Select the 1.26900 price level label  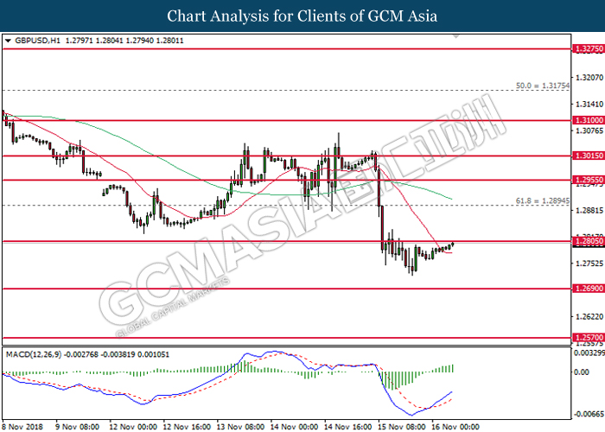589,289
